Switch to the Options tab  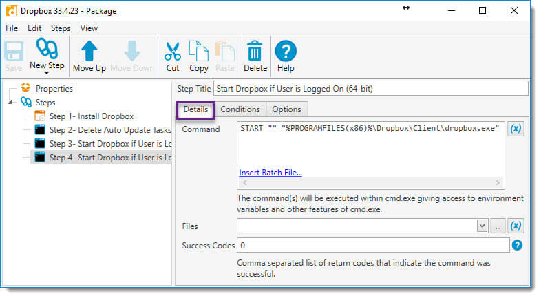(286, 109)
